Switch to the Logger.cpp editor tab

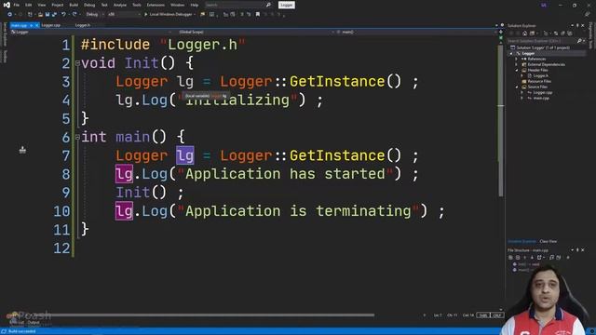pos(51,25)
